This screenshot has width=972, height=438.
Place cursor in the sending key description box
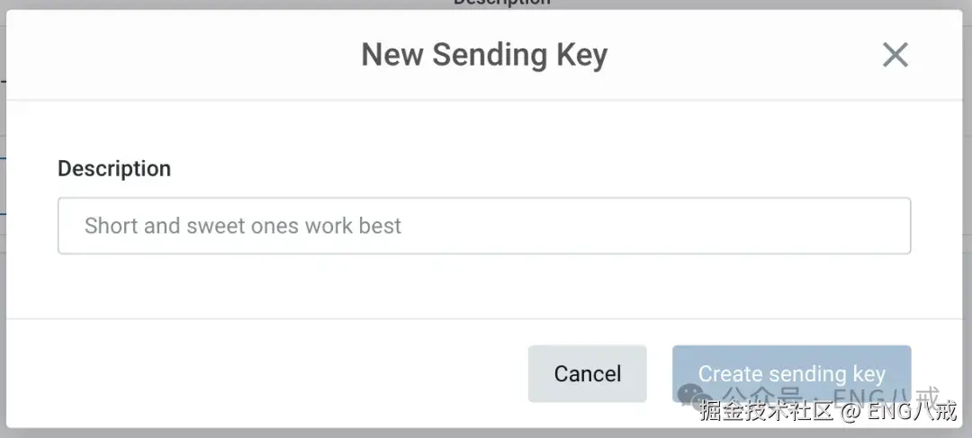tap(484, 226)
